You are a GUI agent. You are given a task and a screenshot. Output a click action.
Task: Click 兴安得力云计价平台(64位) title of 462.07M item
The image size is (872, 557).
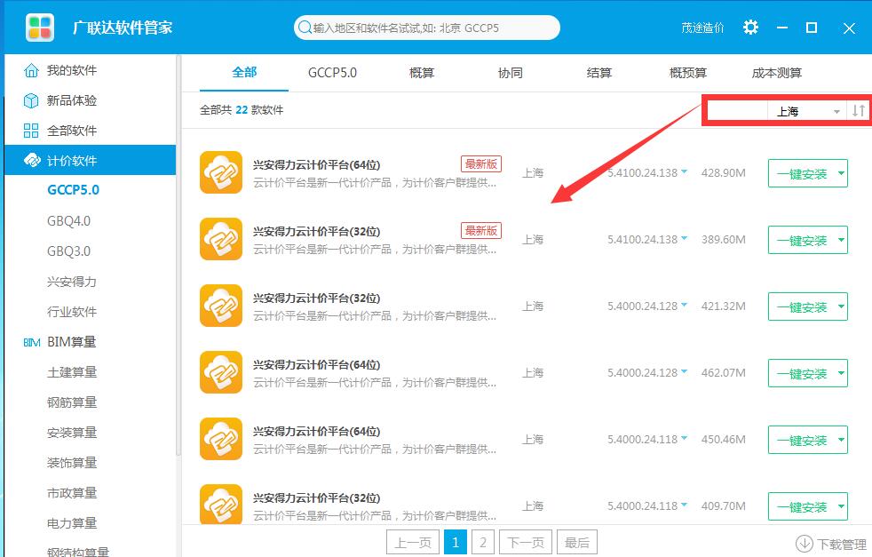click(316, 364)
